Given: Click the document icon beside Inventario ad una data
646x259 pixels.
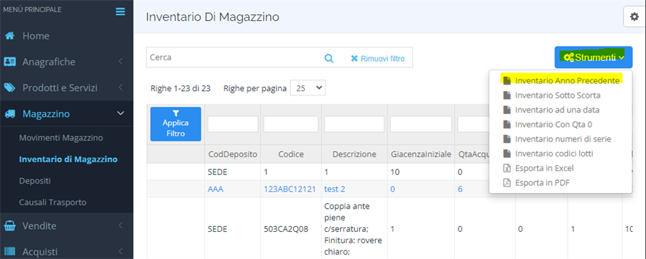Looking at the screenshot, I should 507,110.
